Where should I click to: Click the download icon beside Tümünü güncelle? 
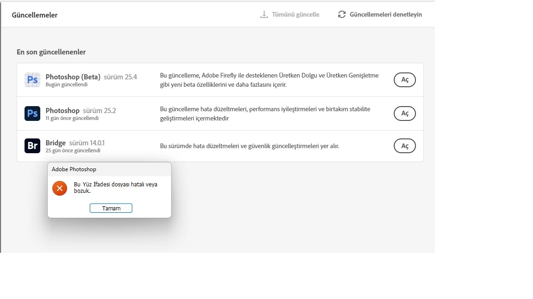point(264,15)
